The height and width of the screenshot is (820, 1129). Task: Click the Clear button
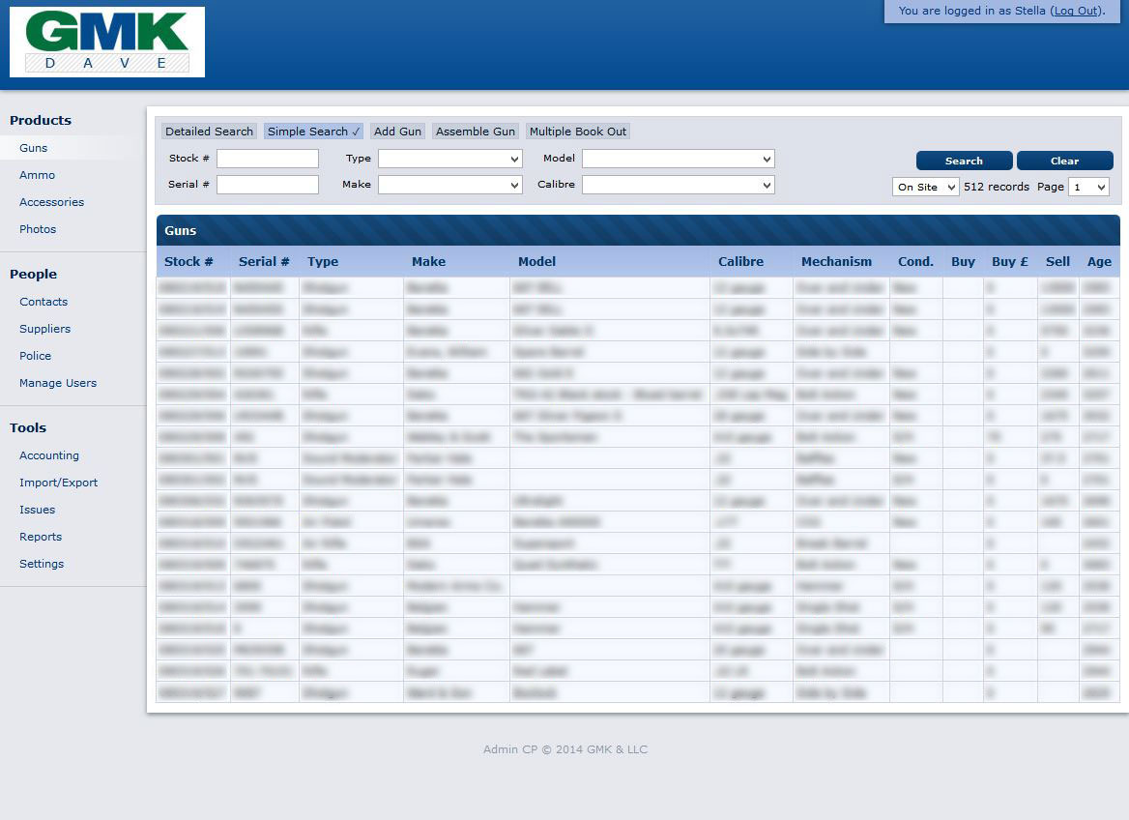tap(1064, 161)
